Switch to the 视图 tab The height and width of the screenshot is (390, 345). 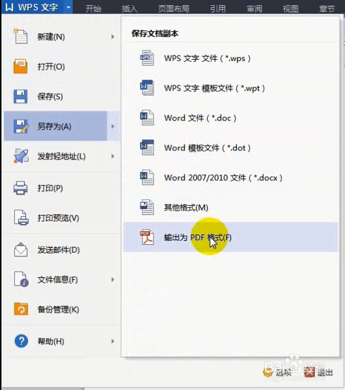click(x=291, y=8)
